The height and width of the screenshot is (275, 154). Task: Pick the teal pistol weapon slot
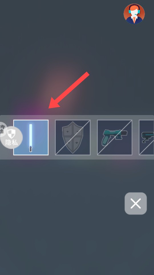click(x=115, y=137)
